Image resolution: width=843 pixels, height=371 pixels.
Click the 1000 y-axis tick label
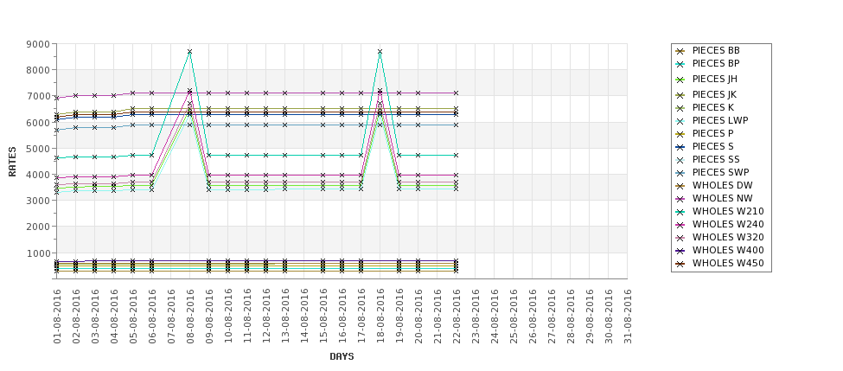[x=38, y=253]
